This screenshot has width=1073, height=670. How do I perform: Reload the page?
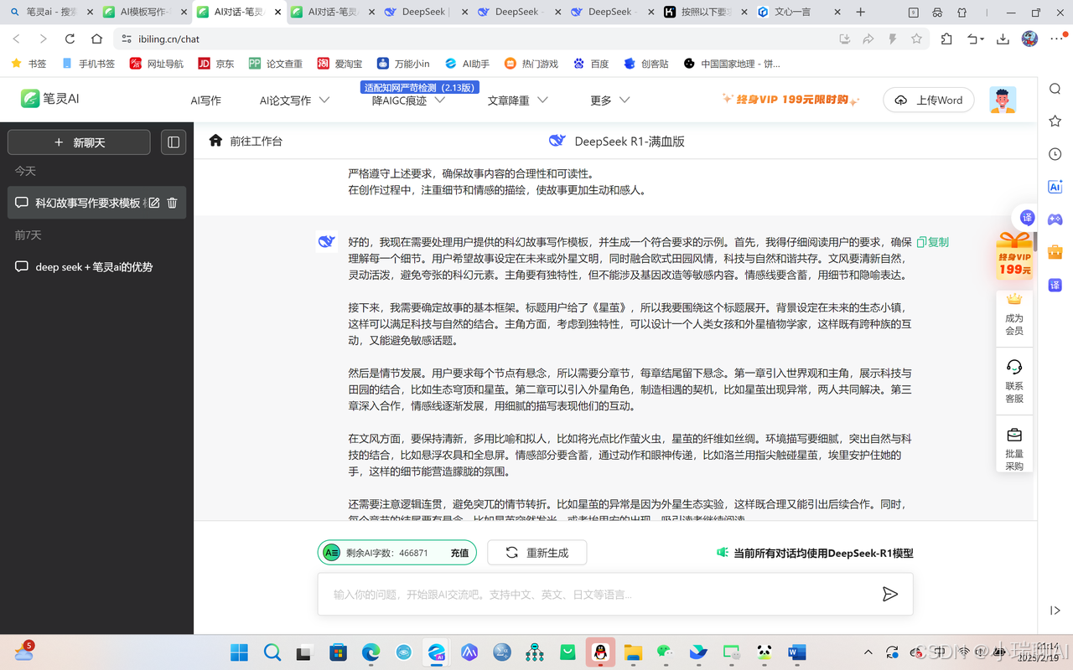70,39
